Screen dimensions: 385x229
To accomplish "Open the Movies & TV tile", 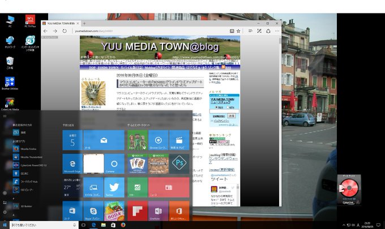I will pyautogui.click(x=179, y=140).
